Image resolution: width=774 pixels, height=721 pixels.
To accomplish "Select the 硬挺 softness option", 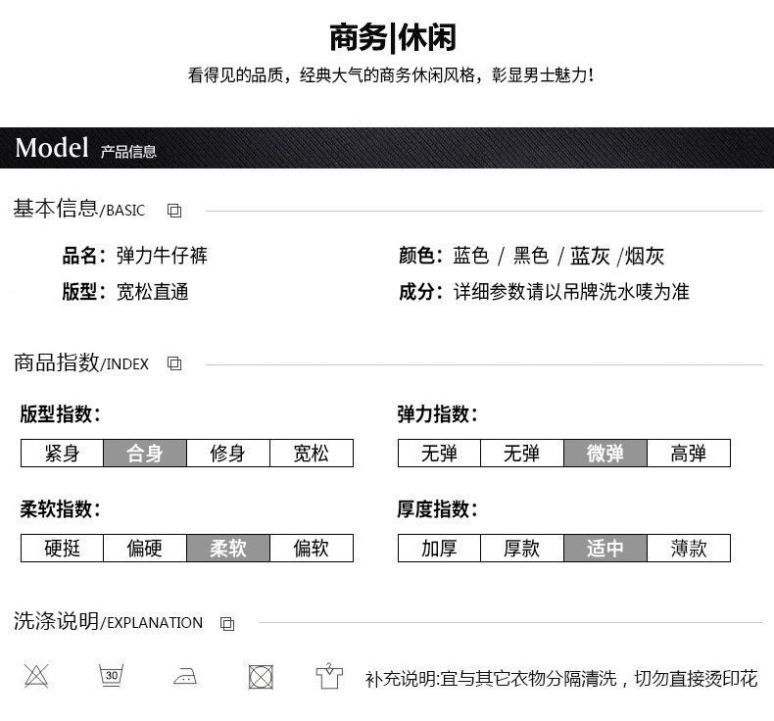I will [62, 549].
